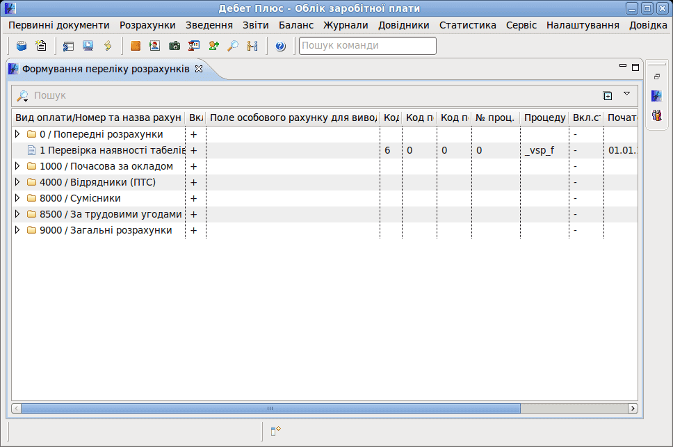Click the orange square toolbar icon
Viewport: 673px width, 447px height.
(135, 46)
